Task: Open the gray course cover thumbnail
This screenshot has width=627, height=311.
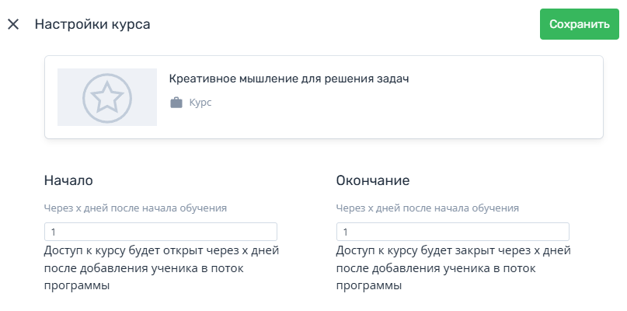Action: (107, 97)
